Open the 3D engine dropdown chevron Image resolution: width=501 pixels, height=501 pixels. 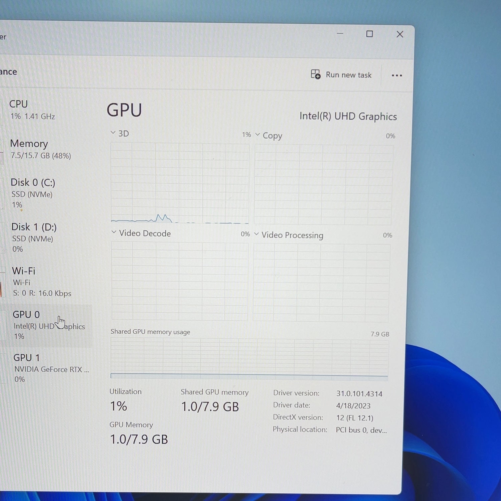(x=113, y=133)
